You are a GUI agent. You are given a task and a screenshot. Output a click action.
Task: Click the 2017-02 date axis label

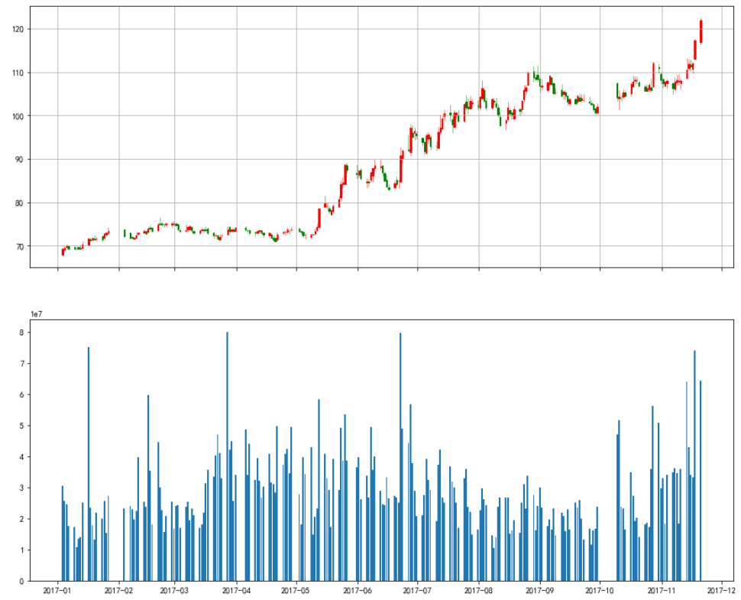119,591
